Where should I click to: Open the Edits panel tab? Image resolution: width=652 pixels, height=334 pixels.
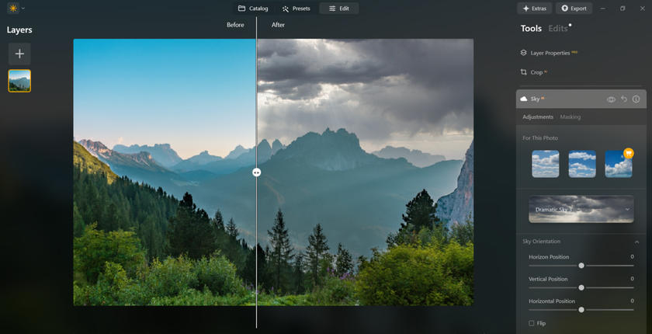pyautogui.click(x=558, y=28)
